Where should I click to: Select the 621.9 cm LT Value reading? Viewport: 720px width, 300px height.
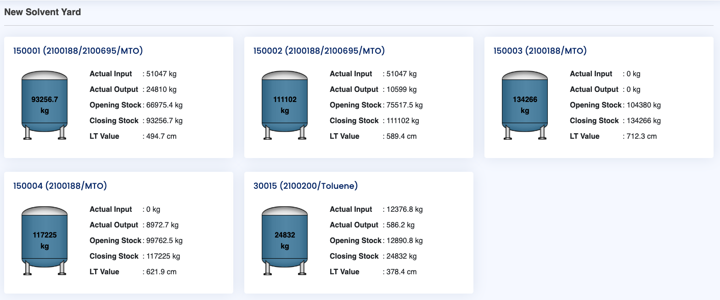(x=161, y=272)
